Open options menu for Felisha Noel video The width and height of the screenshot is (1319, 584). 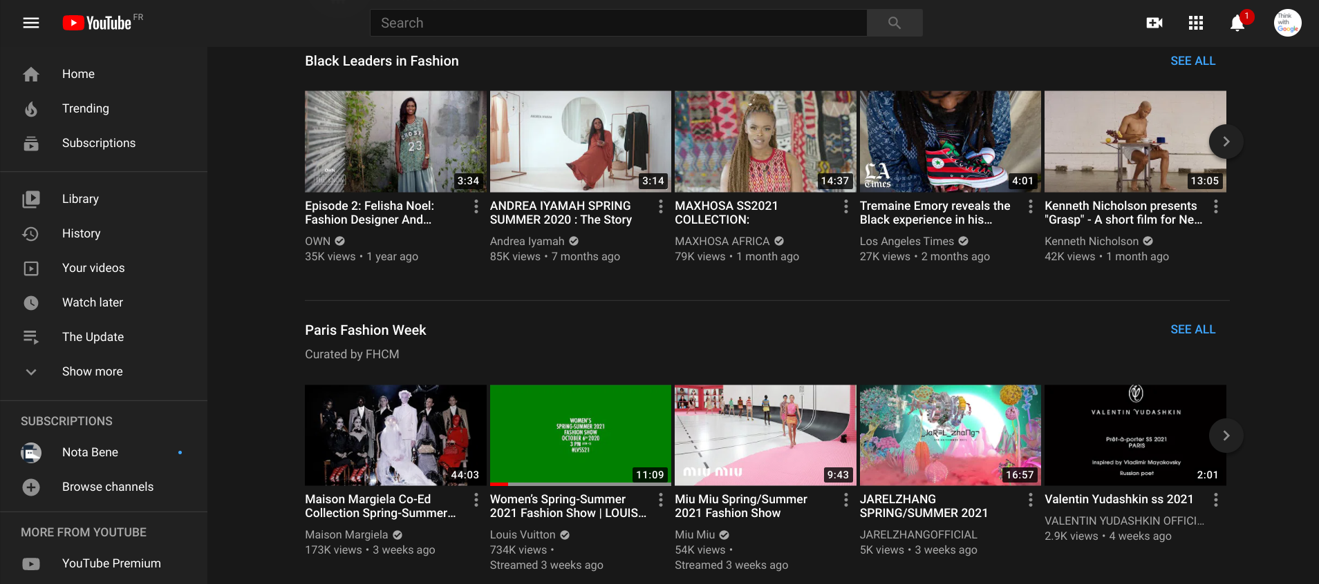[x=476, y=206]
